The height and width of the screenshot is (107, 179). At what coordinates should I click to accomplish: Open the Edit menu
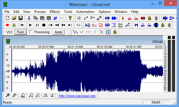pos(16,12)
